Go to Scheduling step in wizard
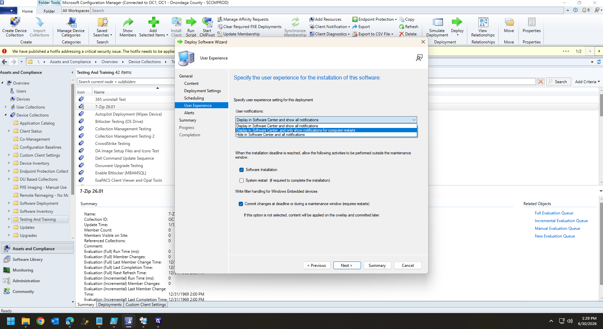The width and height of the screenshot is (603, 329). coord(194,98)
